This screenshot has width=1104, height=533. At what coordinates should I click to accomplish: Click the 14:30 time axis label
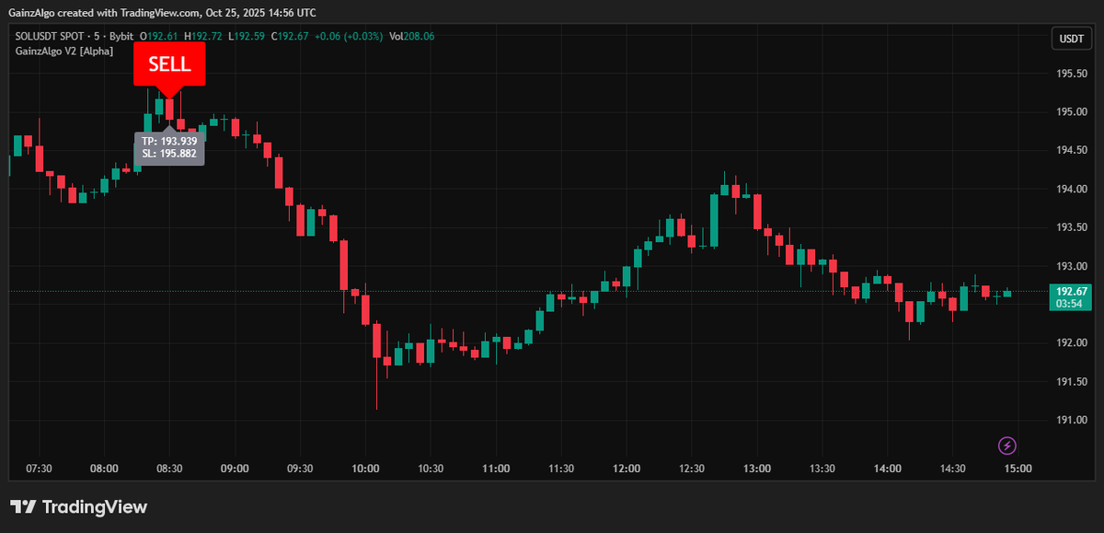point(953,469)
